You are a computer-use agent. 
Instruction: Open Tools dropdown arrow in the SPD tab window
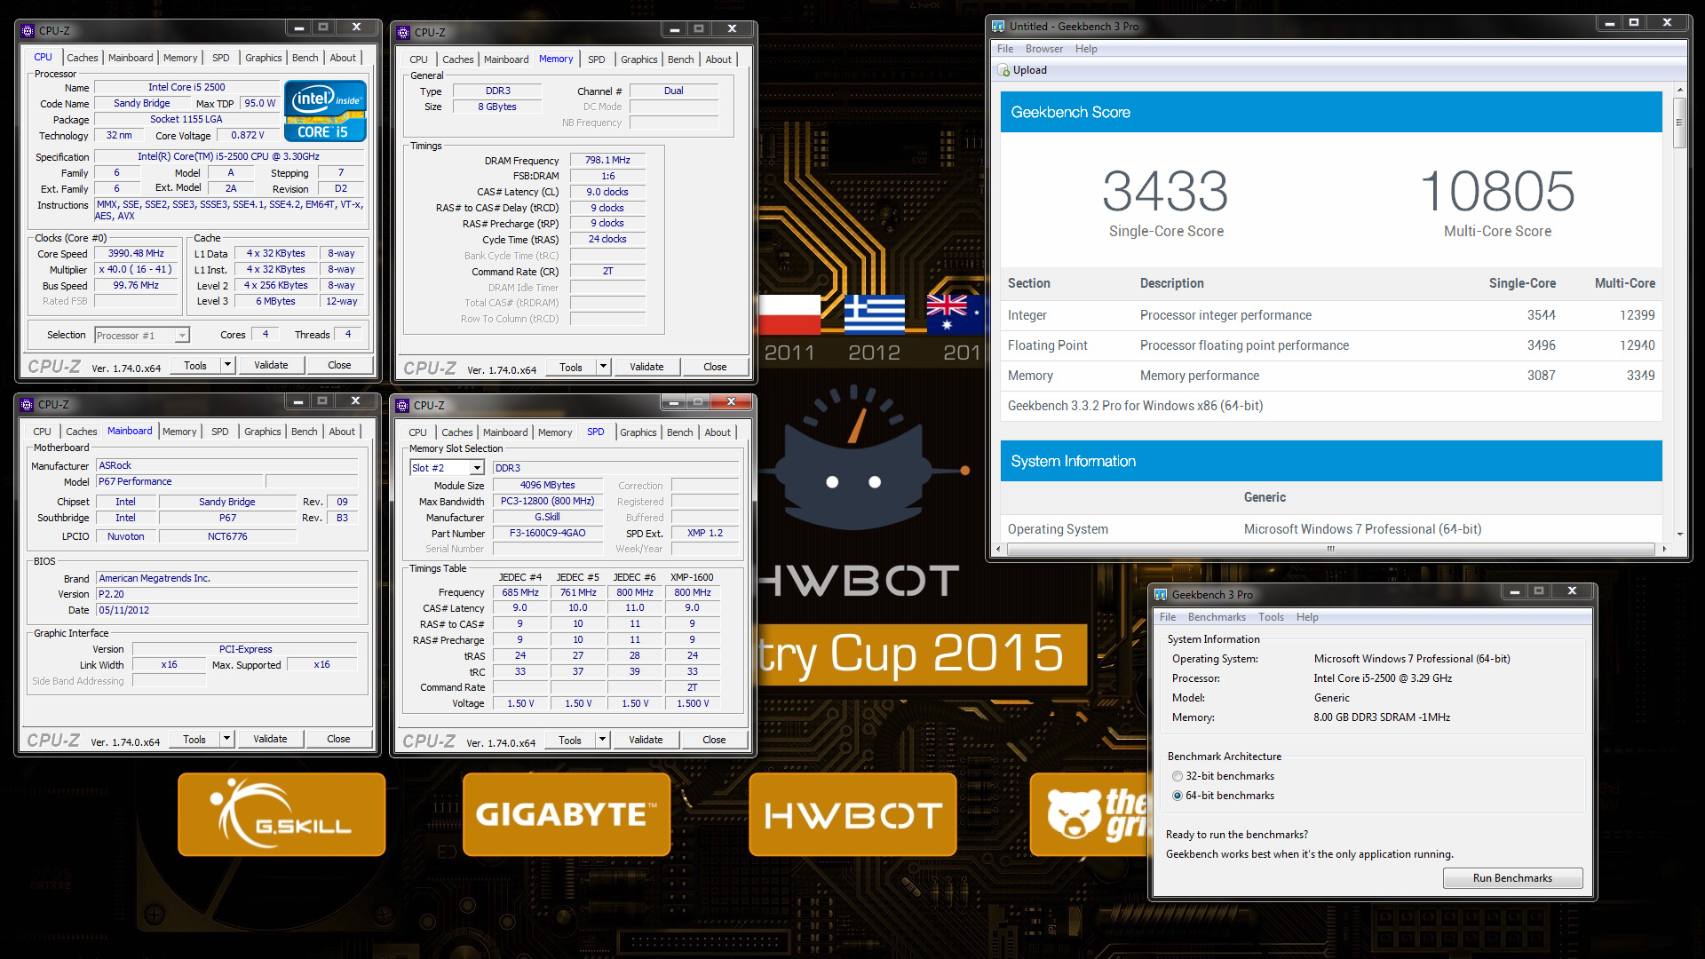(602, 740)
